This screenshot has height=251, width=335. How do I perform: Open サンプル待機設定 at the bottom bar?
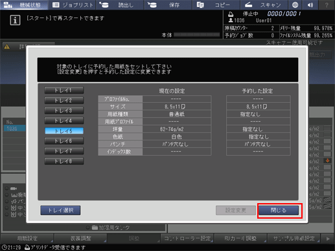294,238
